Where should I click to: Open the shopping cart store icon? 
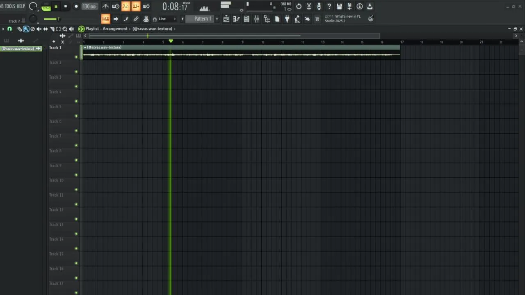point(317,19)
